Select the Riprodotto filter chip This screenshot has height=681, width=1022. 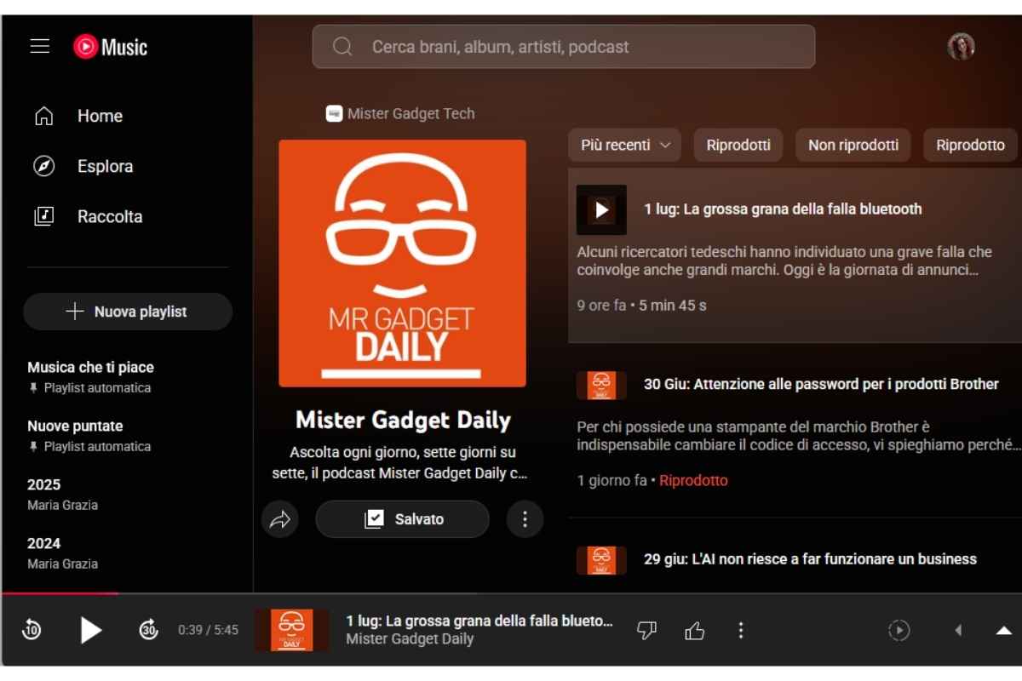click(971, 145)
